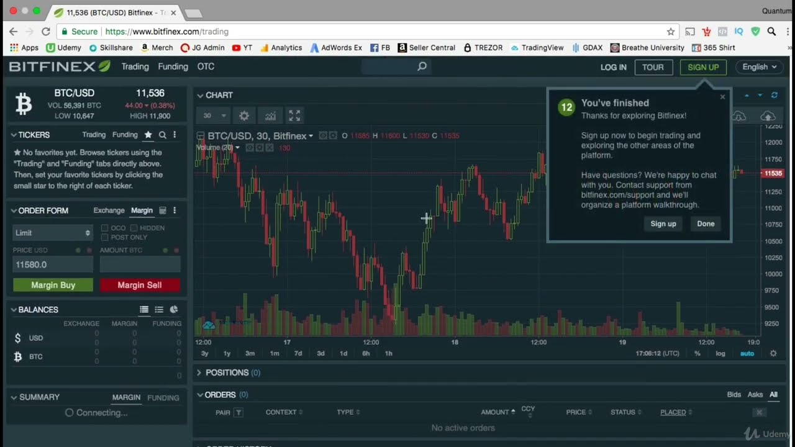Toggle percent scale on chart
The image size is (795, 447).
[697, 353]
